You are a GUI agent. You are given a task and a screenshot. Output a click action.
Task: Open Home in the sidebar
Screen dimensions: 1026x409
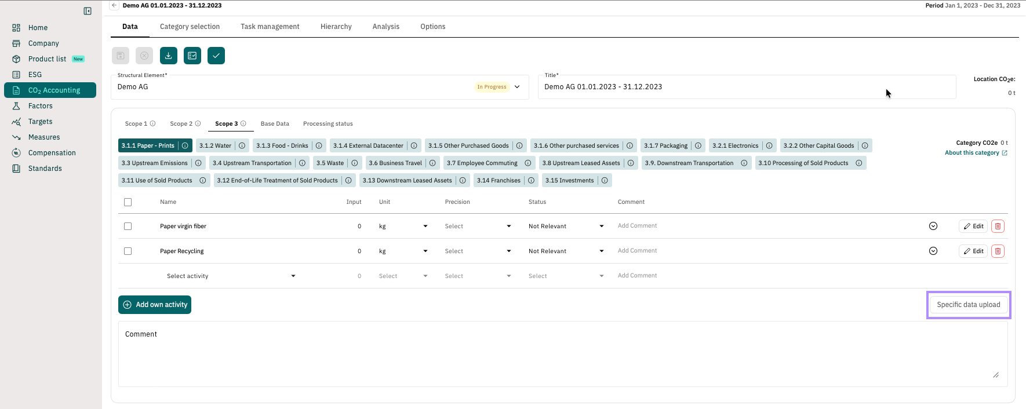pos(50,28)
